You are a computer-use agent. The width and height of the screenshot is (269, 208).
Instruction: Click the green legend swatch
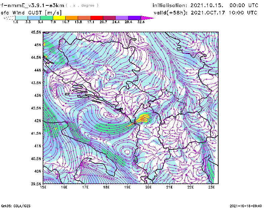[46, 18]
